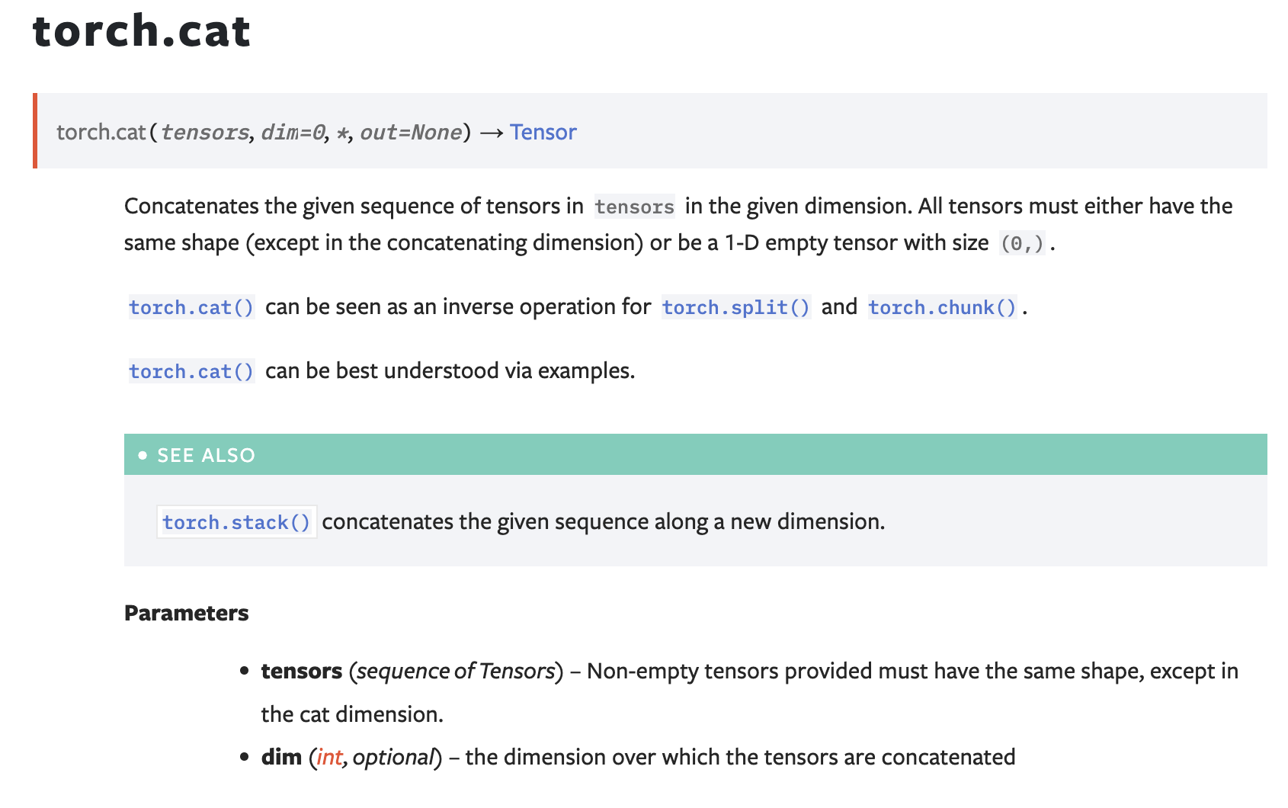
Task: Click the torch.cat page heading
Action: click(142, 31)
